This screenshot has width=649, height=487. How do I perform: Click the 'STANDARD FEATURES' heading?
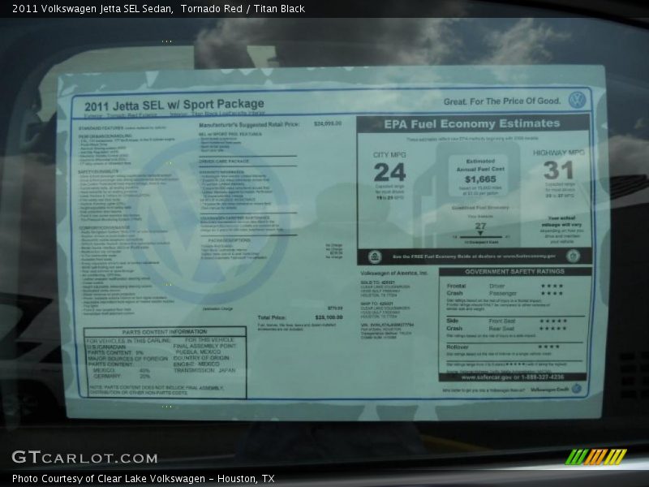101,128
